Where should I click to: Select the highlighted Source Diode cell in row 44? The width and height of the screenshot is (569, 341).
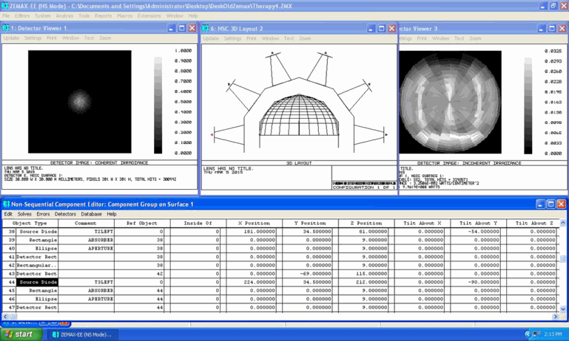pyautogui.click(x=38, y=282)
